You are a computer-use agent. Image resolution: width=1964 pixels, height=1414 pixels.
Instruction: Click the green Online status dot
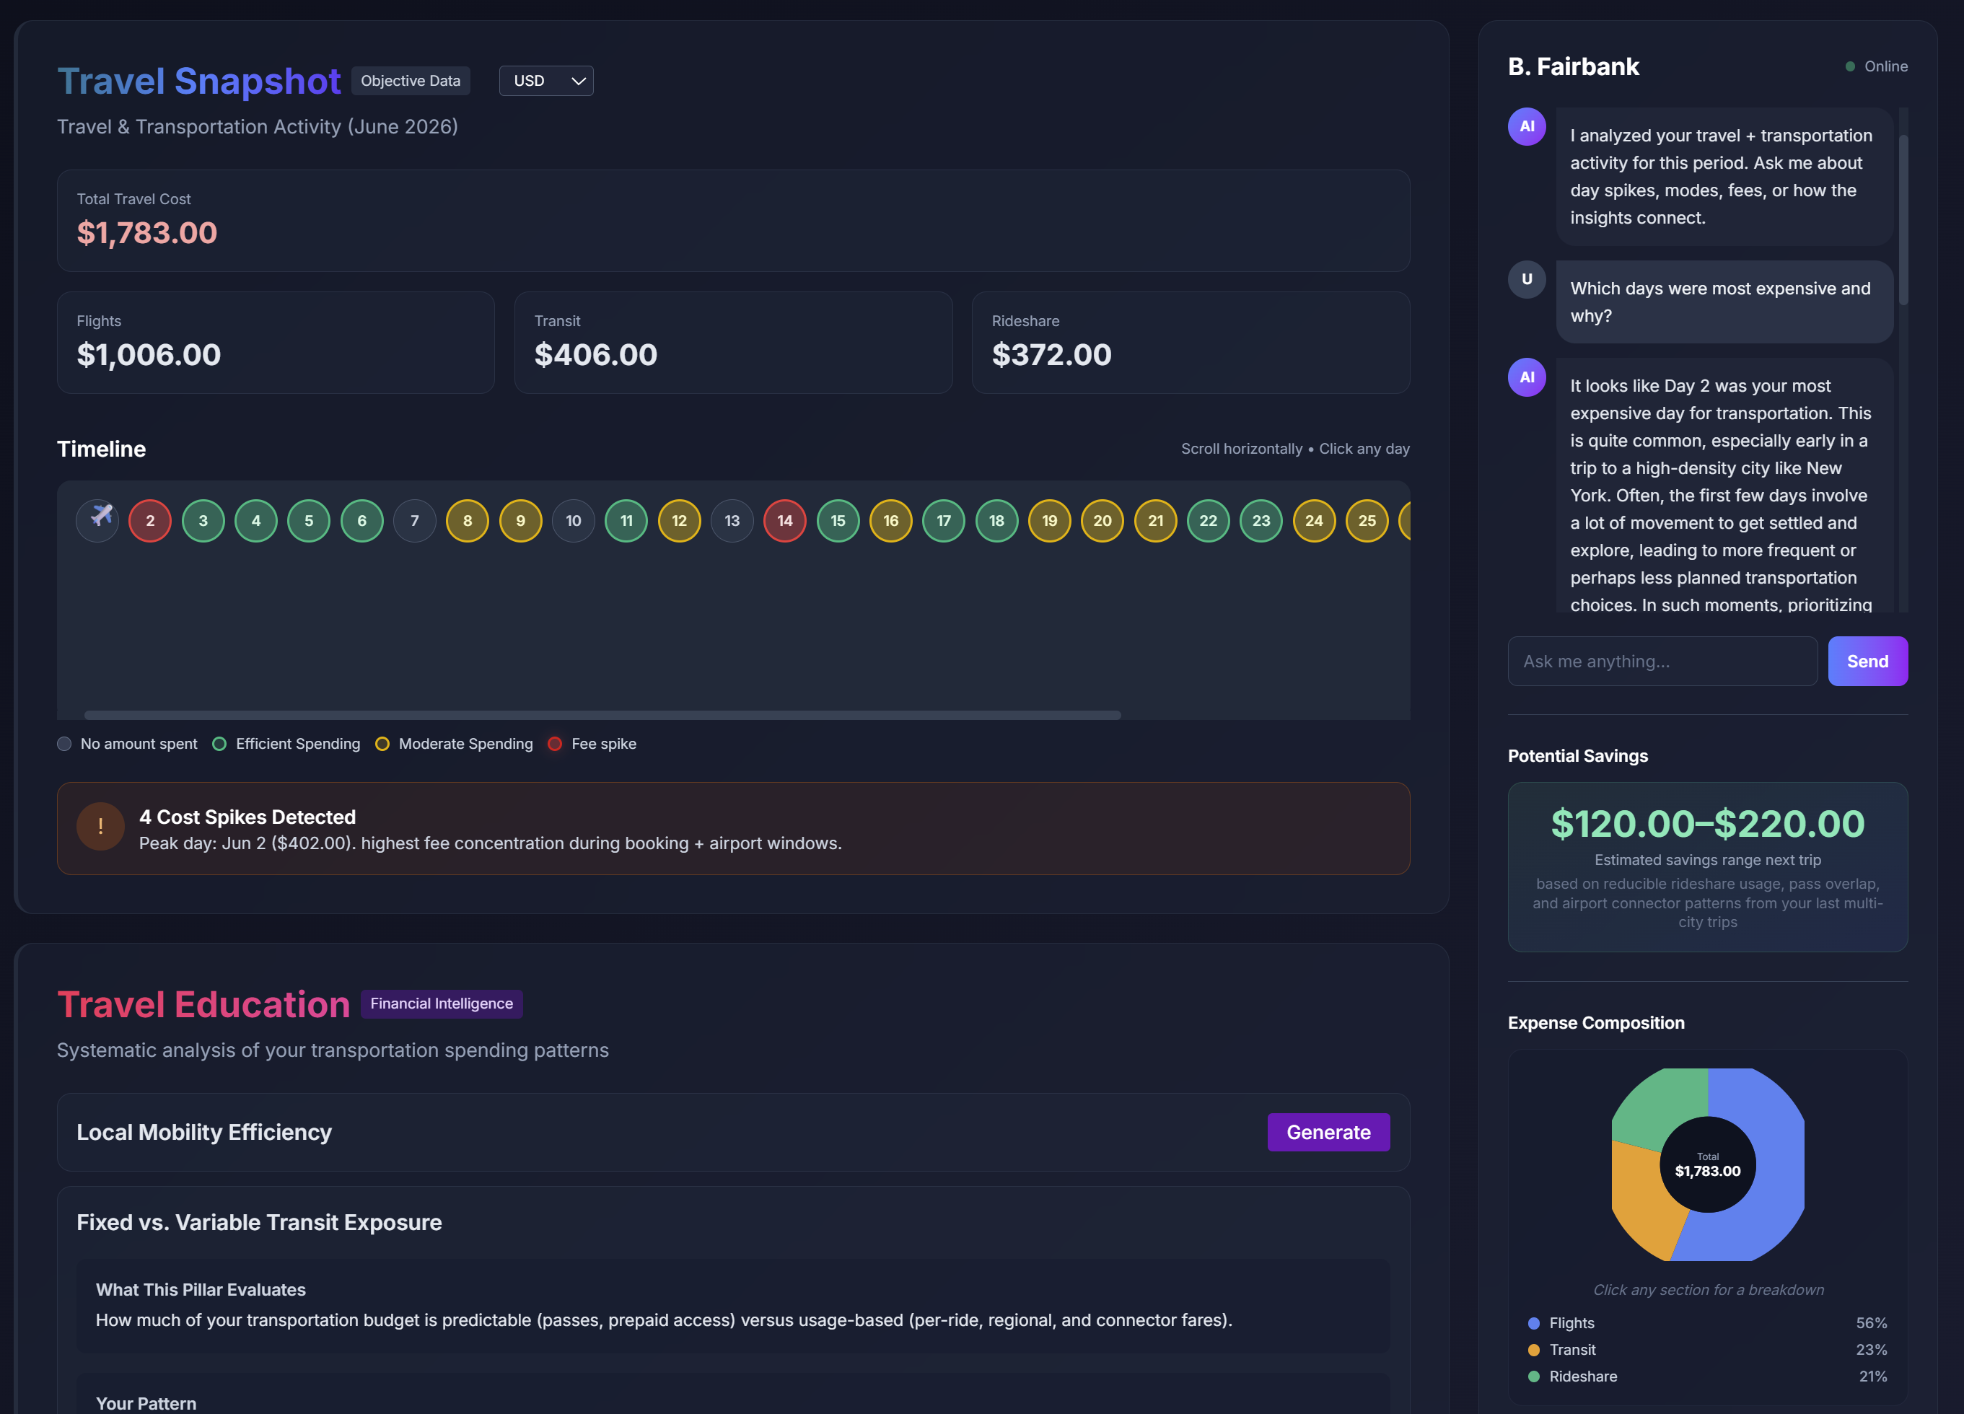pyautogui.click(x=1850, y=66)
